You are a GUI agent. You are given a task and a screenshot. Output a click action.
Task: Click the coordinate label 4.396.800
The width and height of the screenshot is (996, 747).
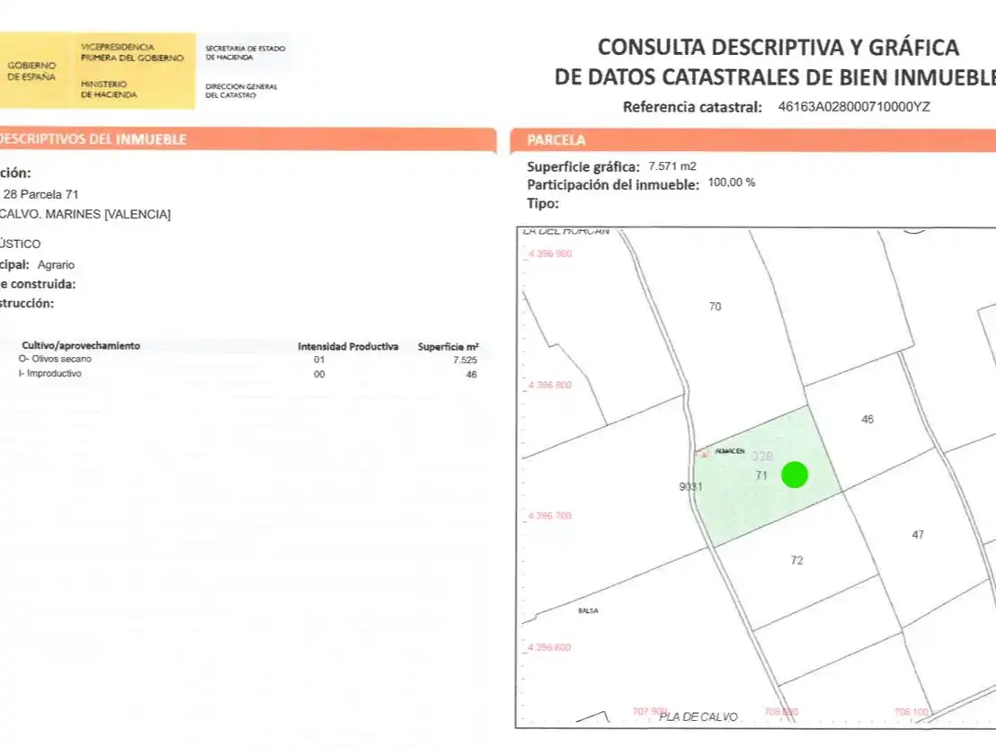(x=550, y=385)
